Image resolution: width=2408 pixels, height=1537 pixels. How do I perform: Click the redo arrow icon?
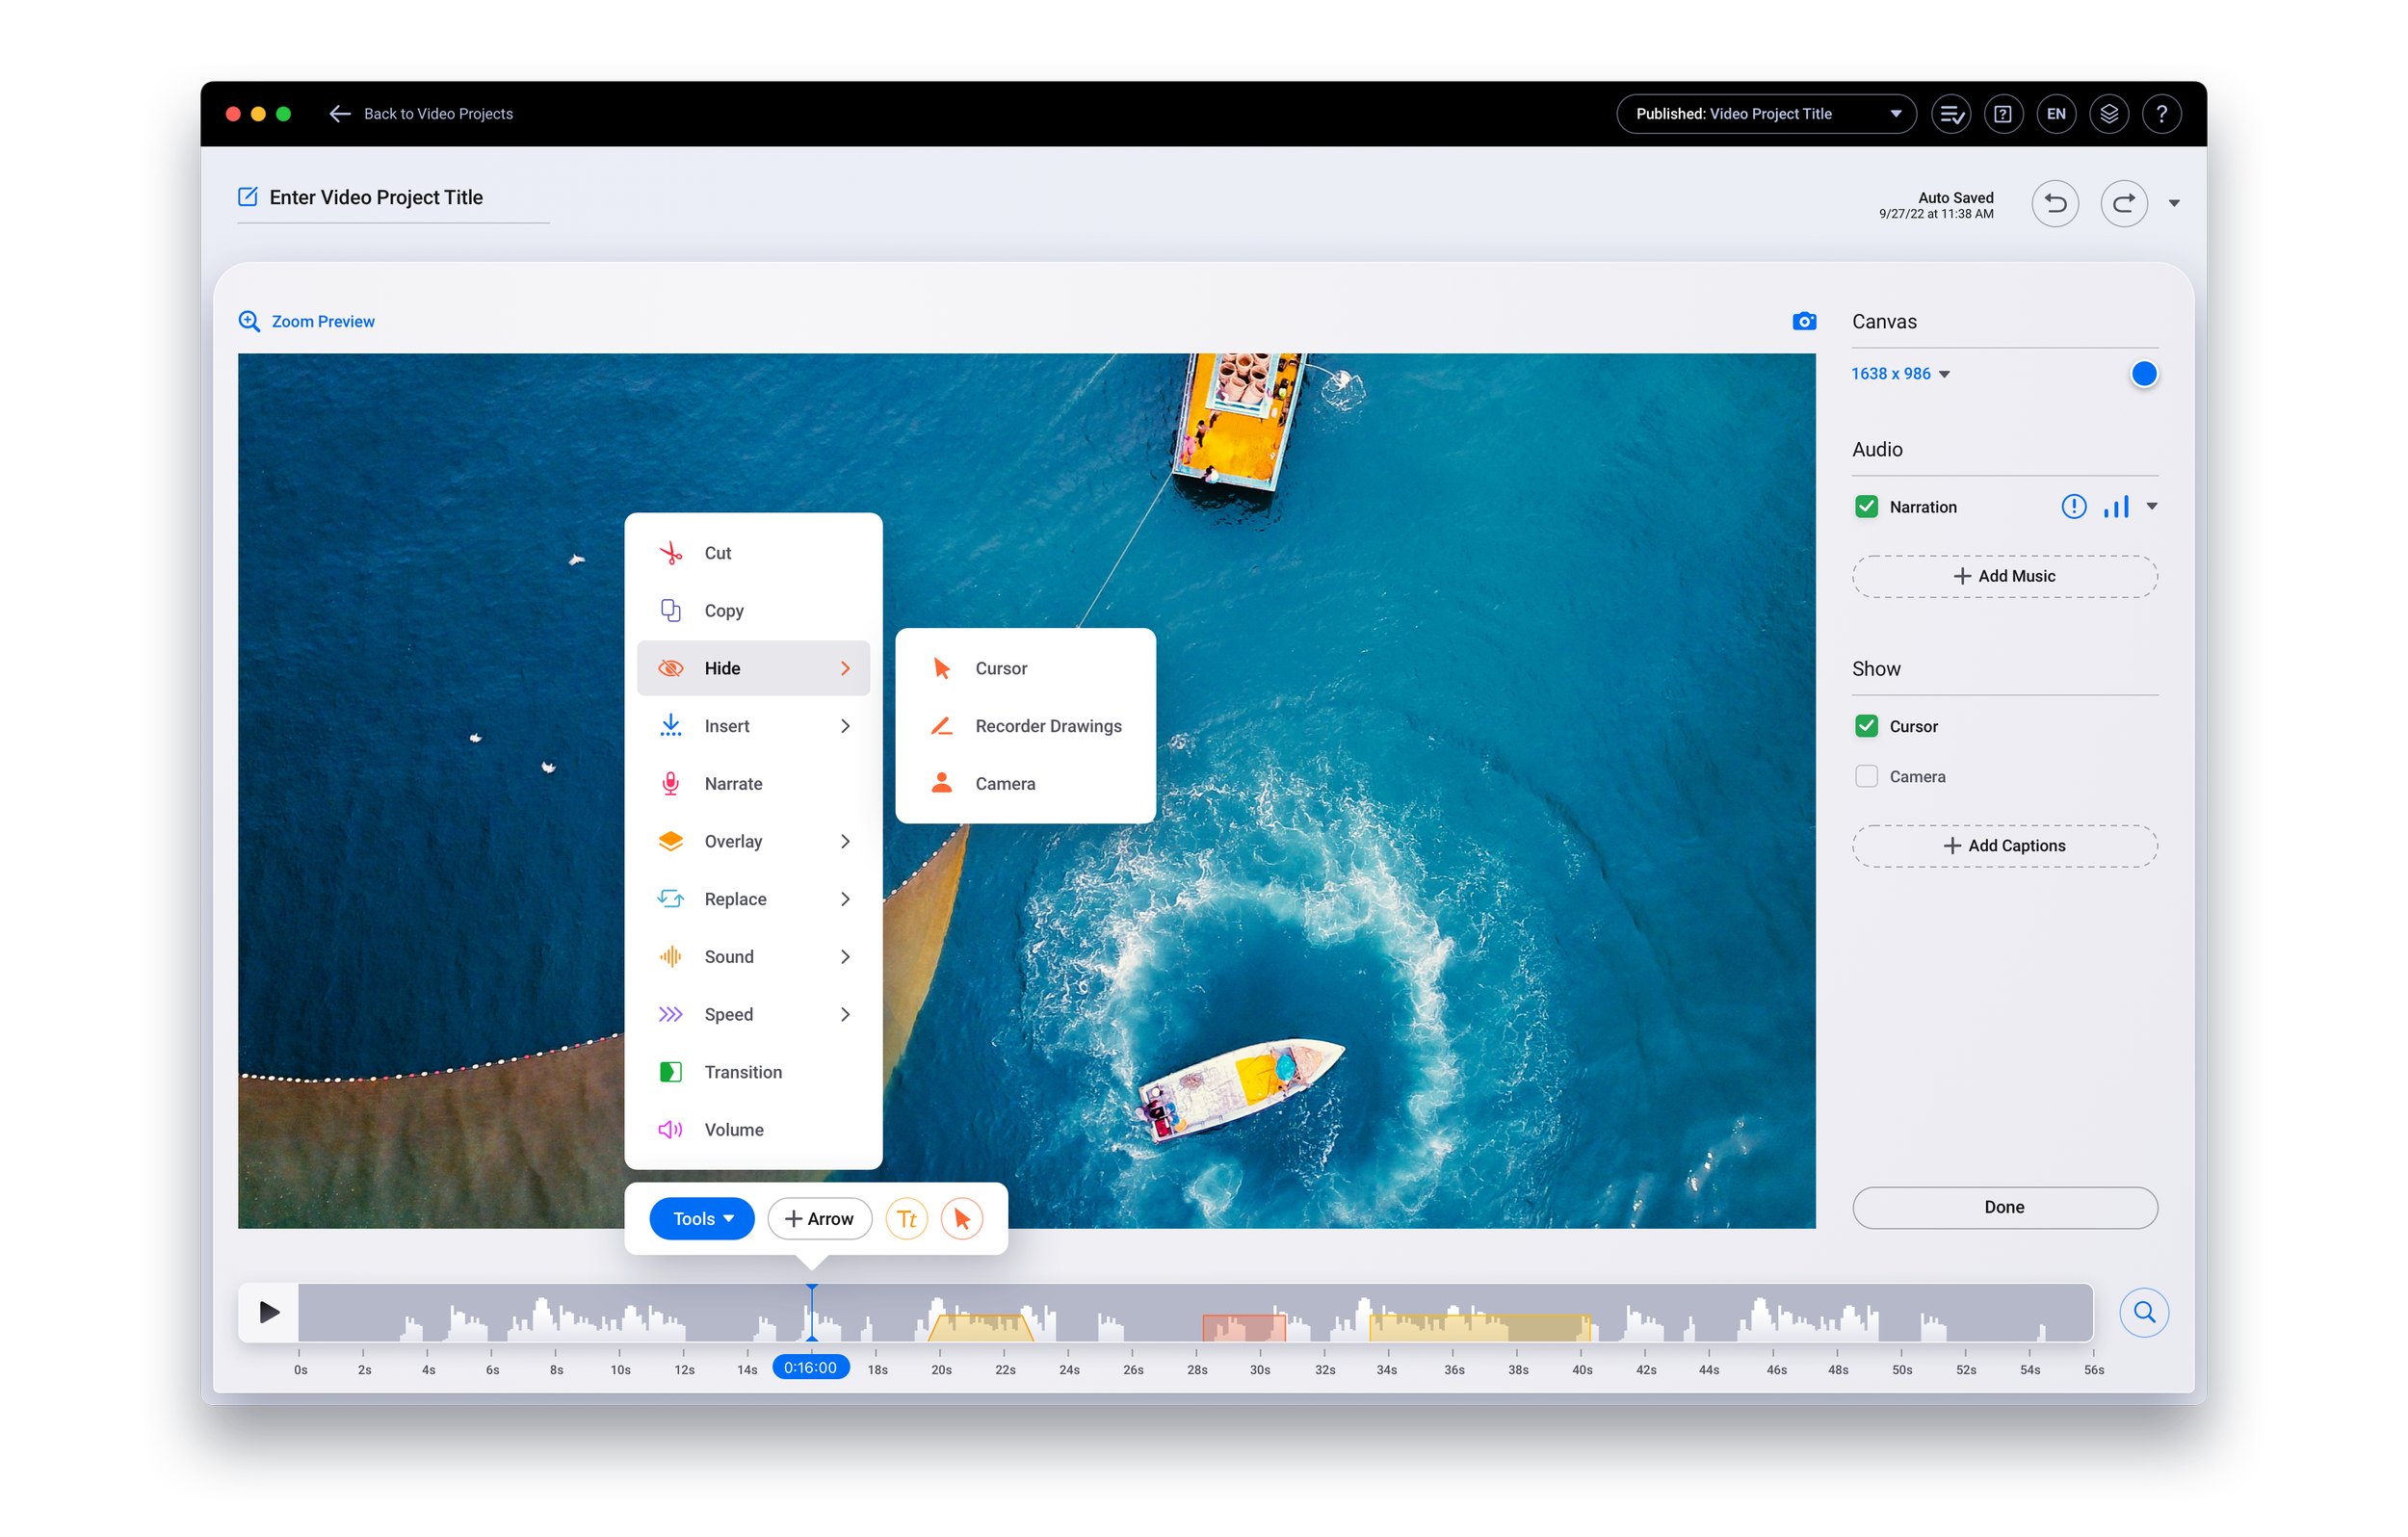point(2123,204)
